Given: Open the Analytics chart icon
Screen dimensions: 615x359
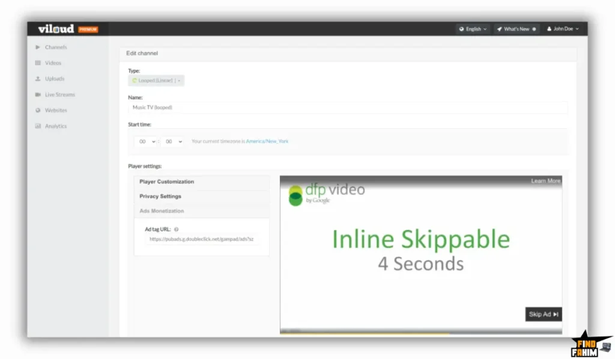Looking at the screenshot, I should tap(37, 126).
